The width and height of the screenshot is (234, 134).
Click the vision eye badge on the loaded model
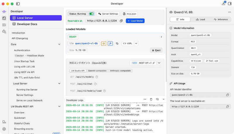(x=104, y=43)
